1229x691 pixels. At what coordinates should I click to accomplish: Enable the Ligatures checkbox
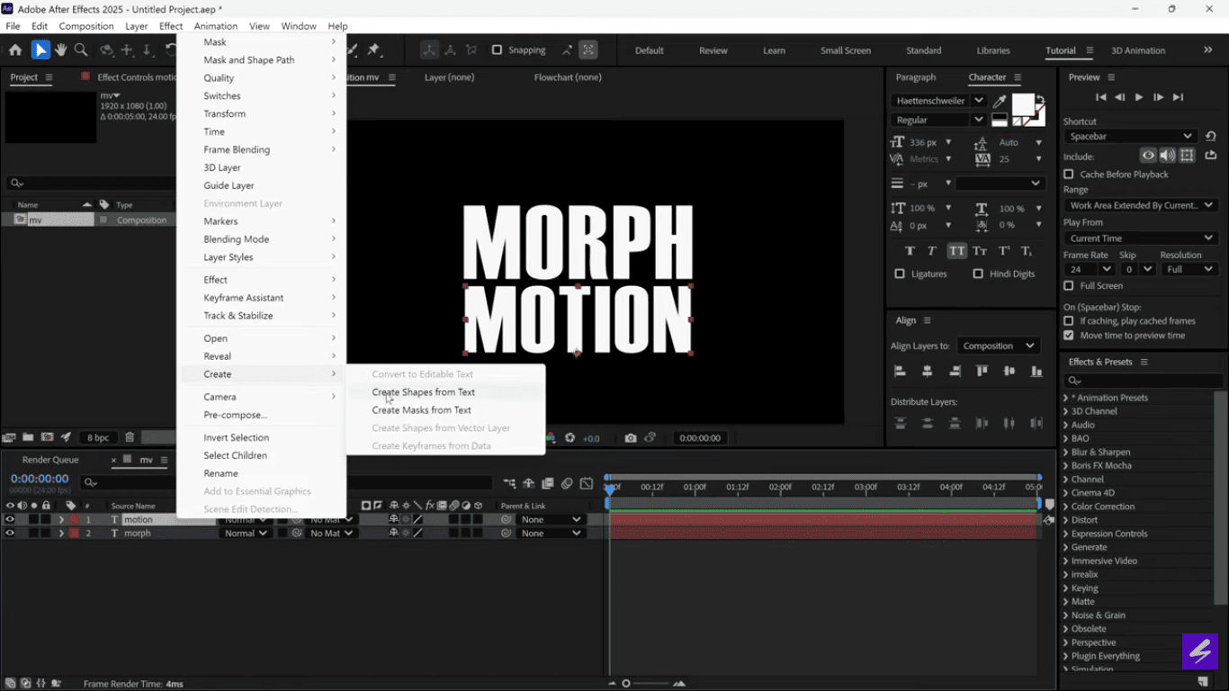[900, 274]
